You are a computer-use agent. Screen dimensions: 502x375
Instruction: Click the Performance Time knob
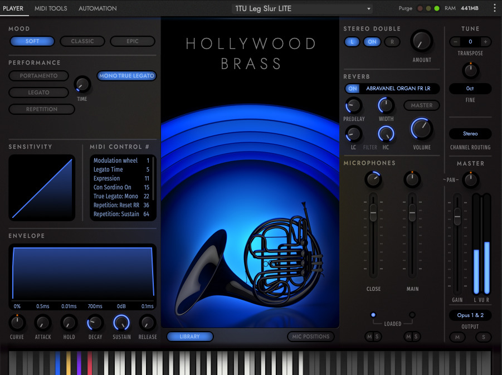[82, 85]
